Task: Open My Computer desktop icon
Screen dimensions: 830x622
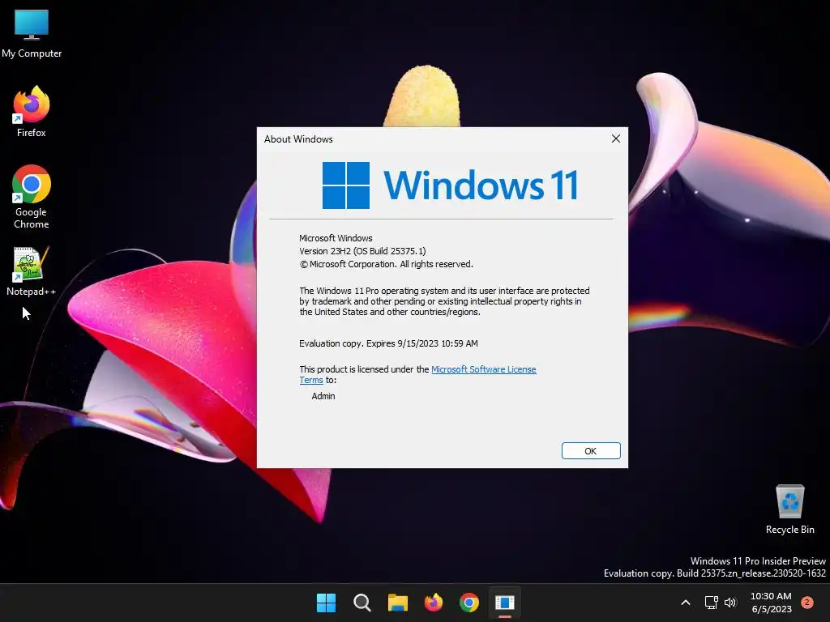Action: (x=32, y=34)
